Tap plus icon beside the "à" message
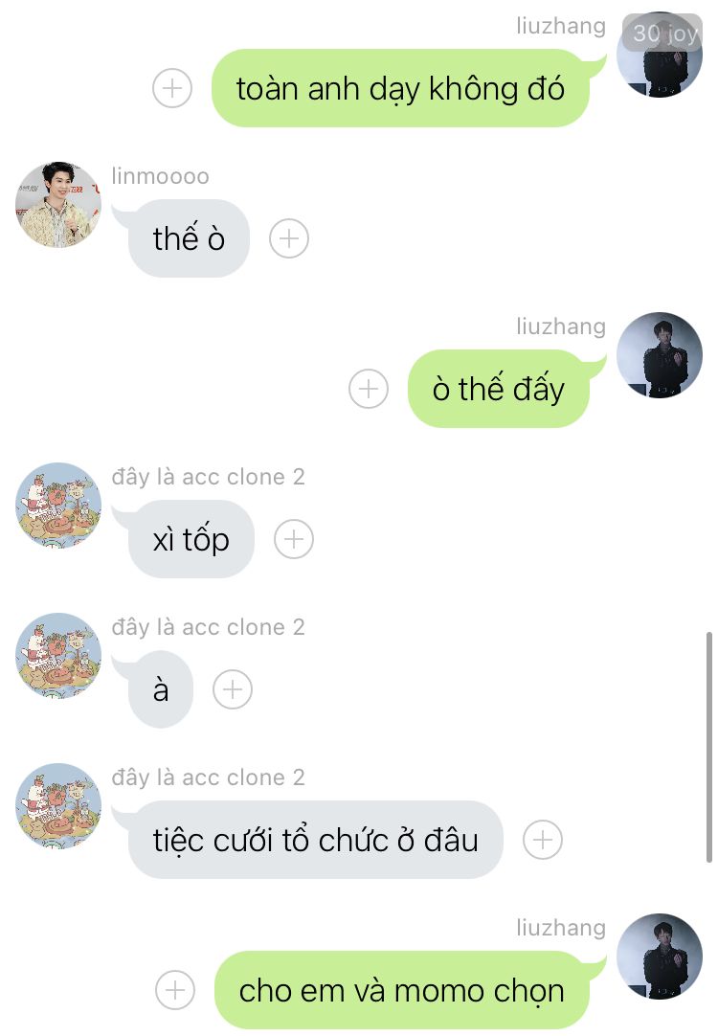The width and height of the screenshot is (718, 1036). [x=233, y=689]
